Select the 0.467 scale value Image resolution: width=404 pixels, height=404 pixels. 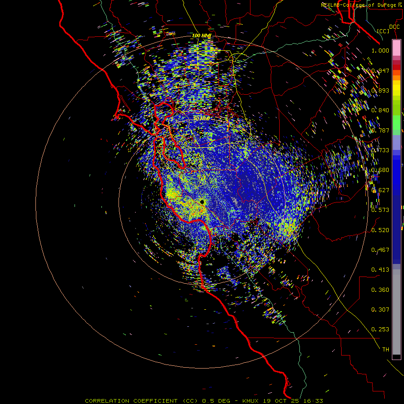pyautogui.click(x=380, y=250)
